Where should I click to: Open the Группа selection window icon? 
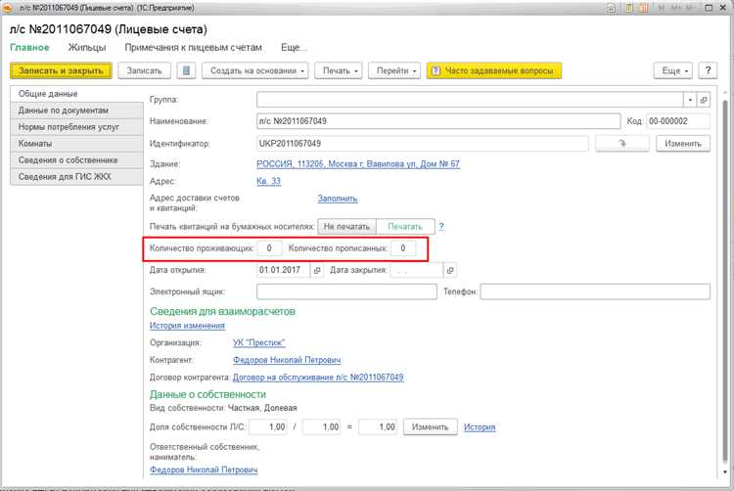pyautogui.click(x=703, y=100)
